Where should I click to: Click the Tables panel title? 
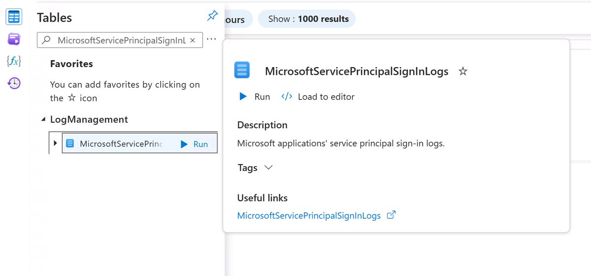[54, 17]
